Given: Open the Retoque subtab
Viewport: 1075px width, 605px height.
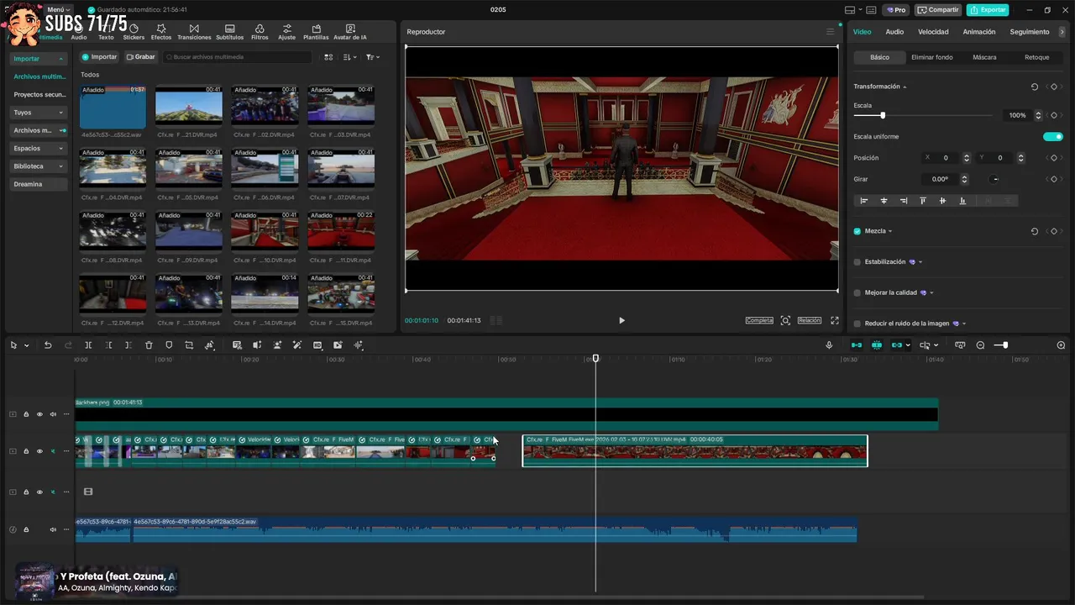Looking at the screenshot, I should [x=1036, y=57].
